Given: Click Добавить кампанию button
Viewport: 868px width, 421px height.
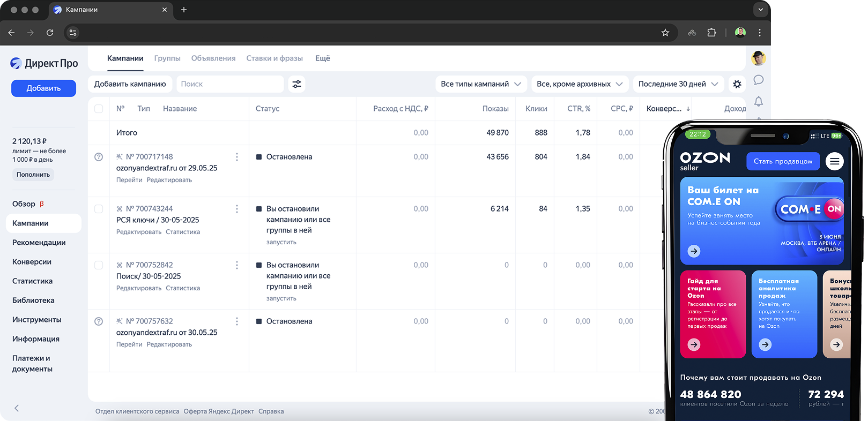Looking at the screenshot, I should click(130, 84).
